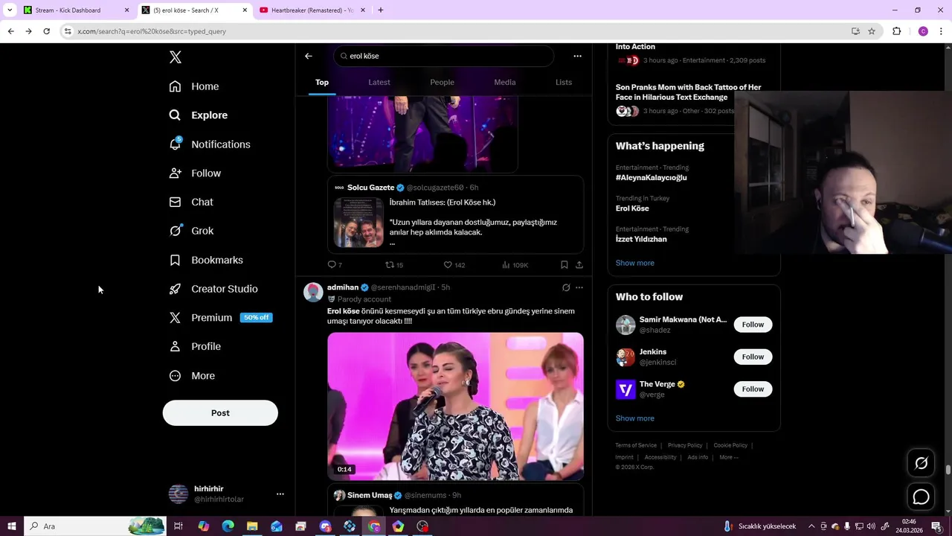This screenshot has height=536, width=952.
Task: Click the X logo in the sidebar
Action: tap(175, 57)
